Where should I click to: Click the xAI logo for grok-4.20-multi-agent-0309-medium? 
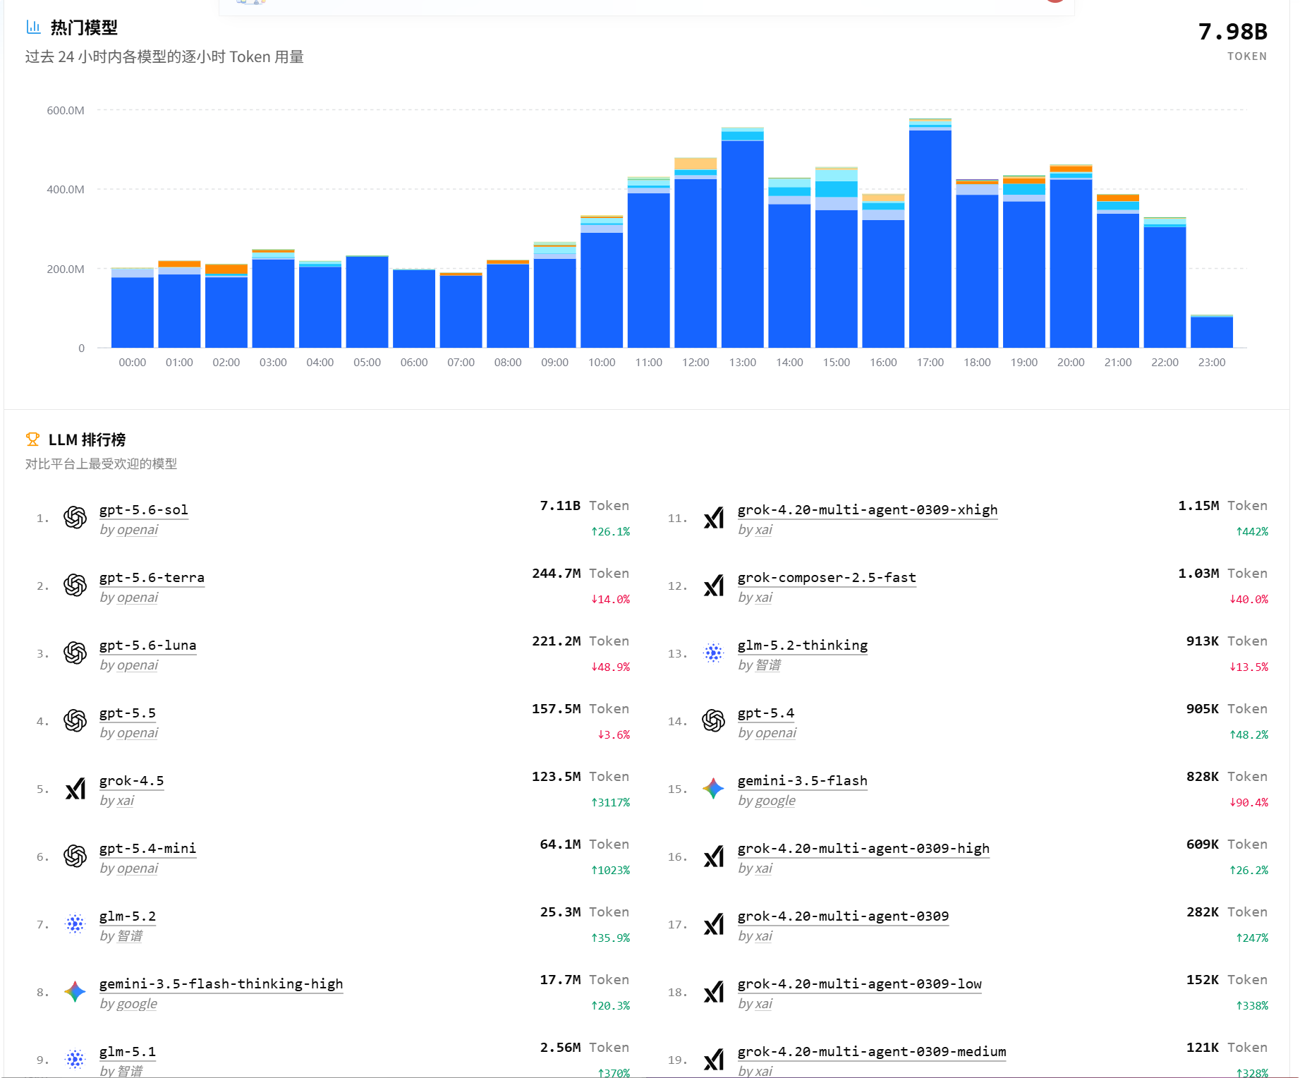[714, 1060]
